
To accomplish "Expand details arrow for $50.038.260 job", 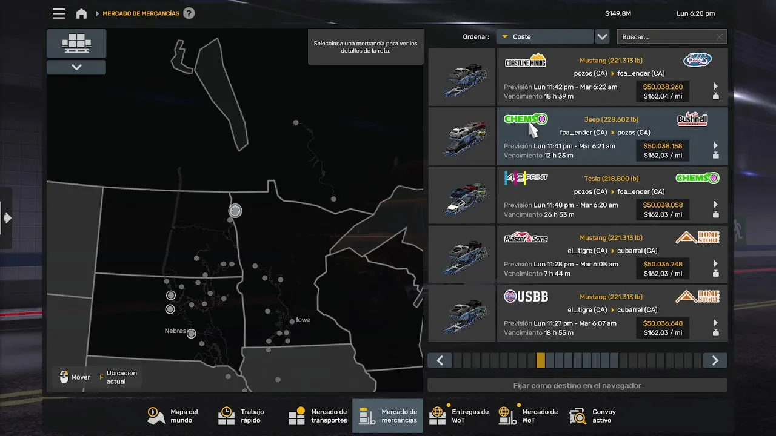I will [715, 87].
